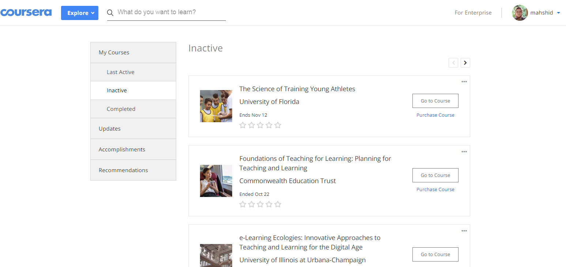Image resolution: width=566 pixels, height=267 pixels.
Task: Click the Coursera logo
Action: click(26, 13)
